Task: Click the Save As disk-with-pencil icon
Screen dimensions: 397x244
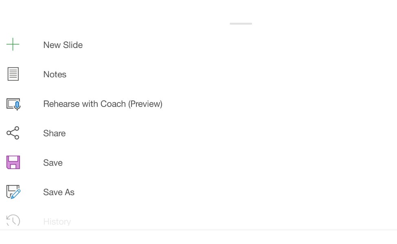Action: coord(13,192)
